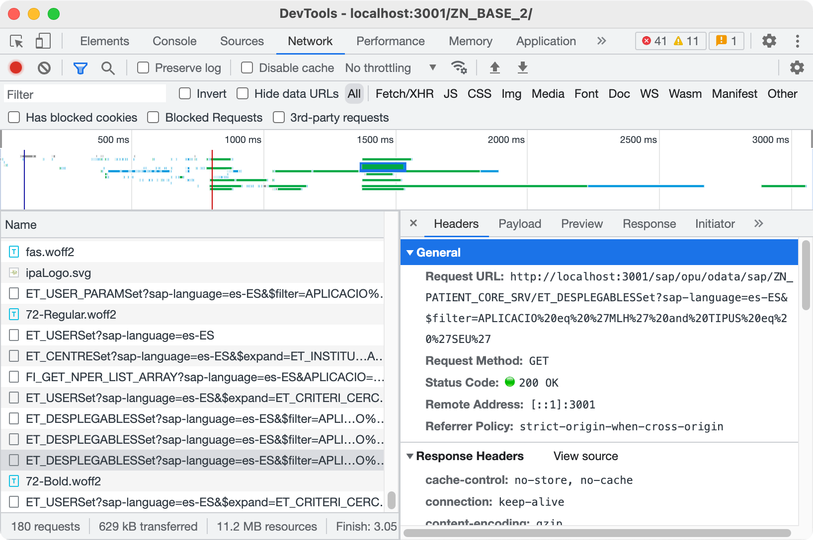Collapse the Response Headers section

(410, 456)
